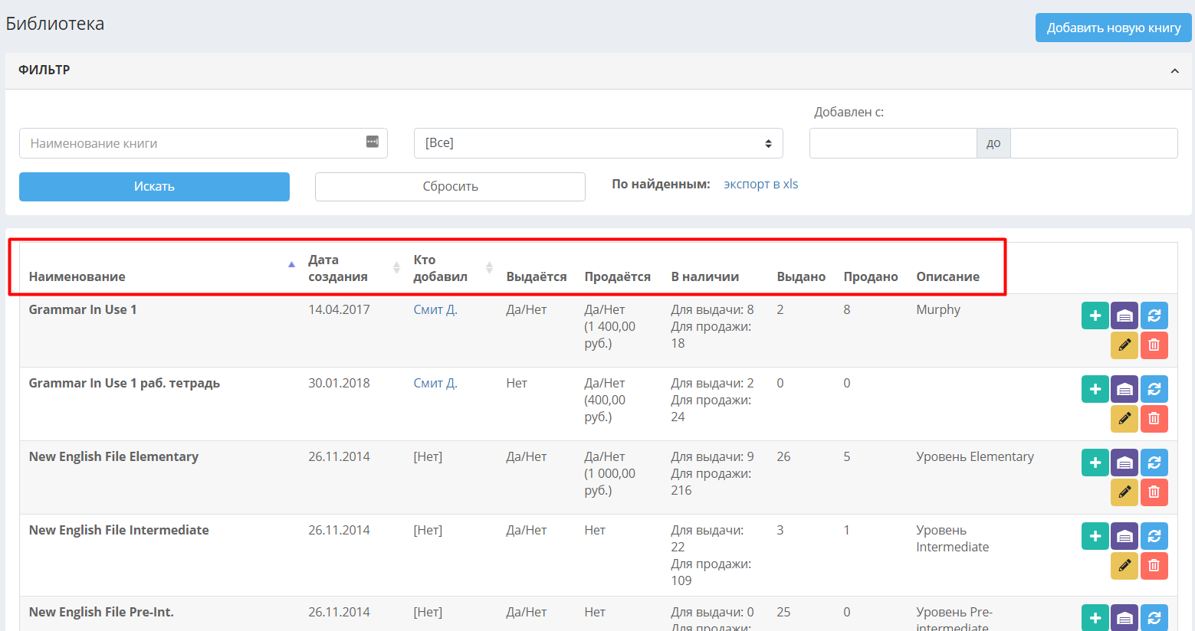Click the Продаётся column header
The height and width of the screenshot is (631, 1195).
(618, 276)
